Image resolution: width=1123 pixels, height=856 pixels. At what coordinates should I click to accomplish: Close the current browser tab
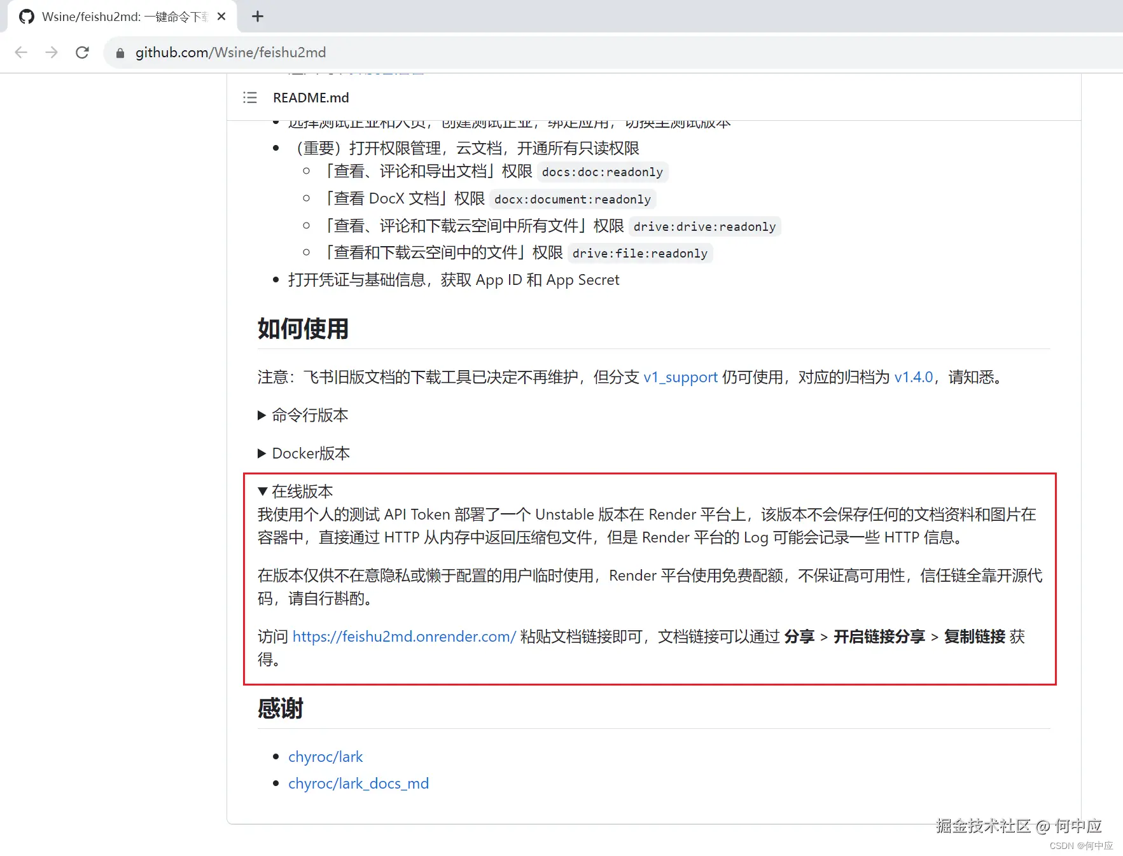pos(221,17)
